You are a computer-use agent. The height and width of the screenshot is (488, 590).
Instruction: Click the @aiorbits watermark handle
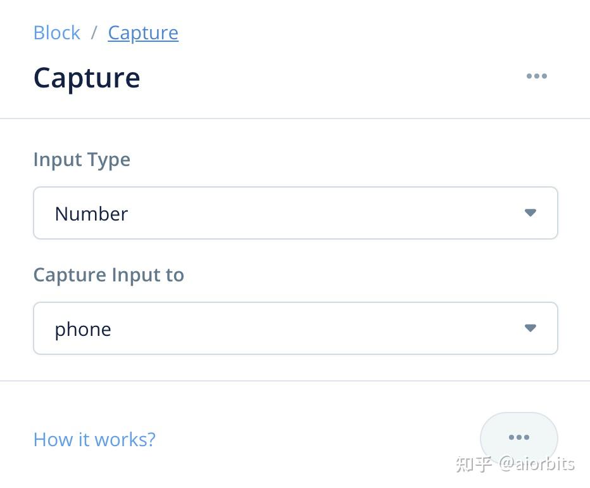pyautogui.click(x=537, y=464)
